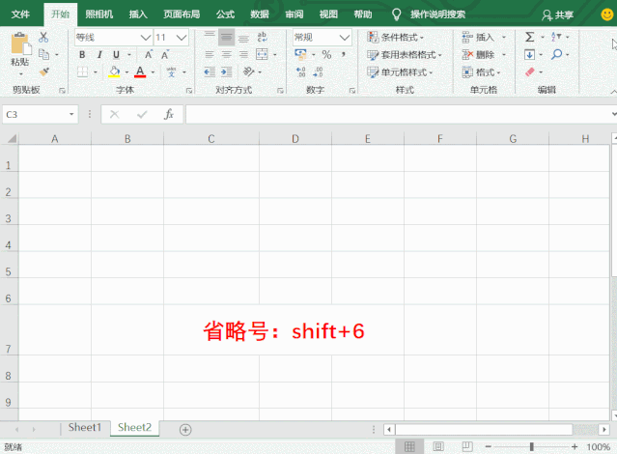Image resolution: width=617 pixels, height=454 pixels.
Task: Open the font color dropdown arrow
Action: pos(153,72)
